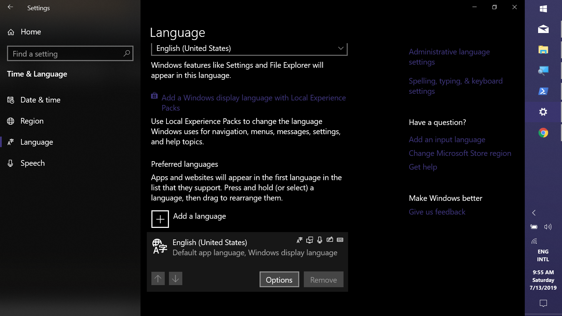562x316 pixels.
Task: Click the text-to-speech feature icon
Action: point(309,240)
